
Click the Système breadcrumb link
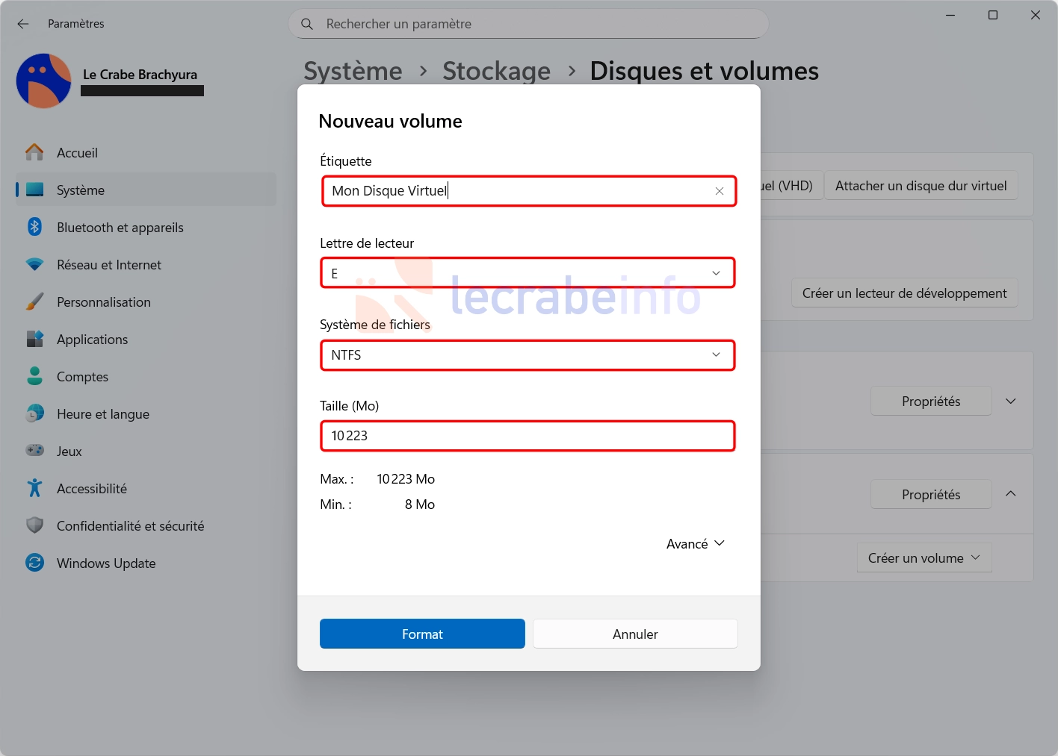pos(353,71)
